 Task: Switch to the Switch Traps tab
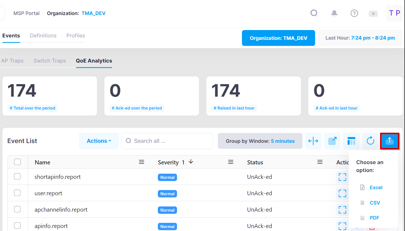tap(50, 61)
